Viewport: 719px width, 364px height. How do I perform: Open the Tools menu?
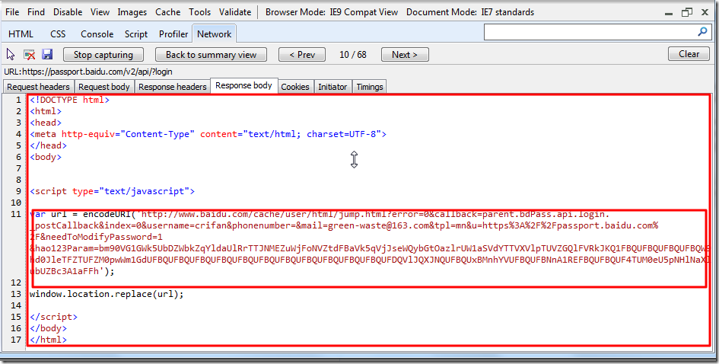200,12
